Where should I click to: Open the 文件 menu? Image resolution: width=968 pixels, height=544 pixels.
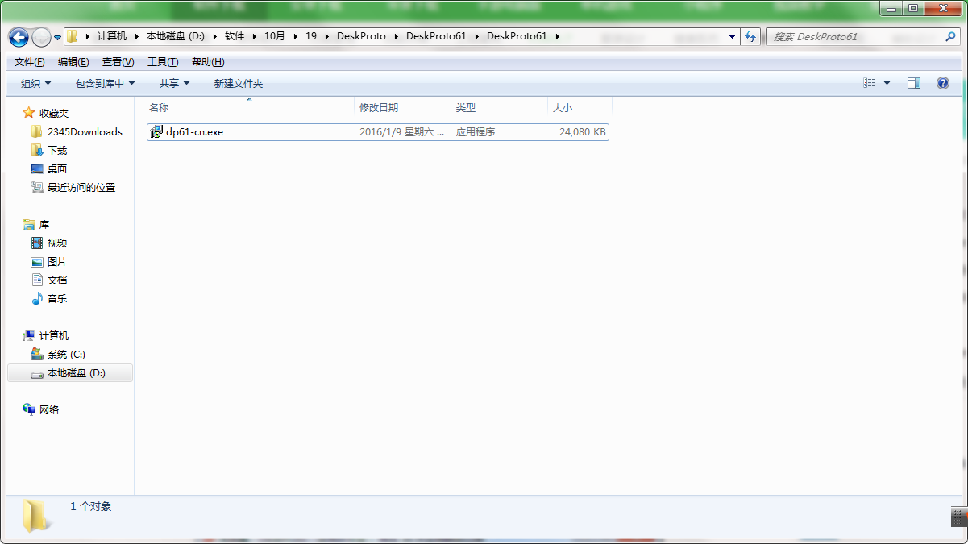27,61
